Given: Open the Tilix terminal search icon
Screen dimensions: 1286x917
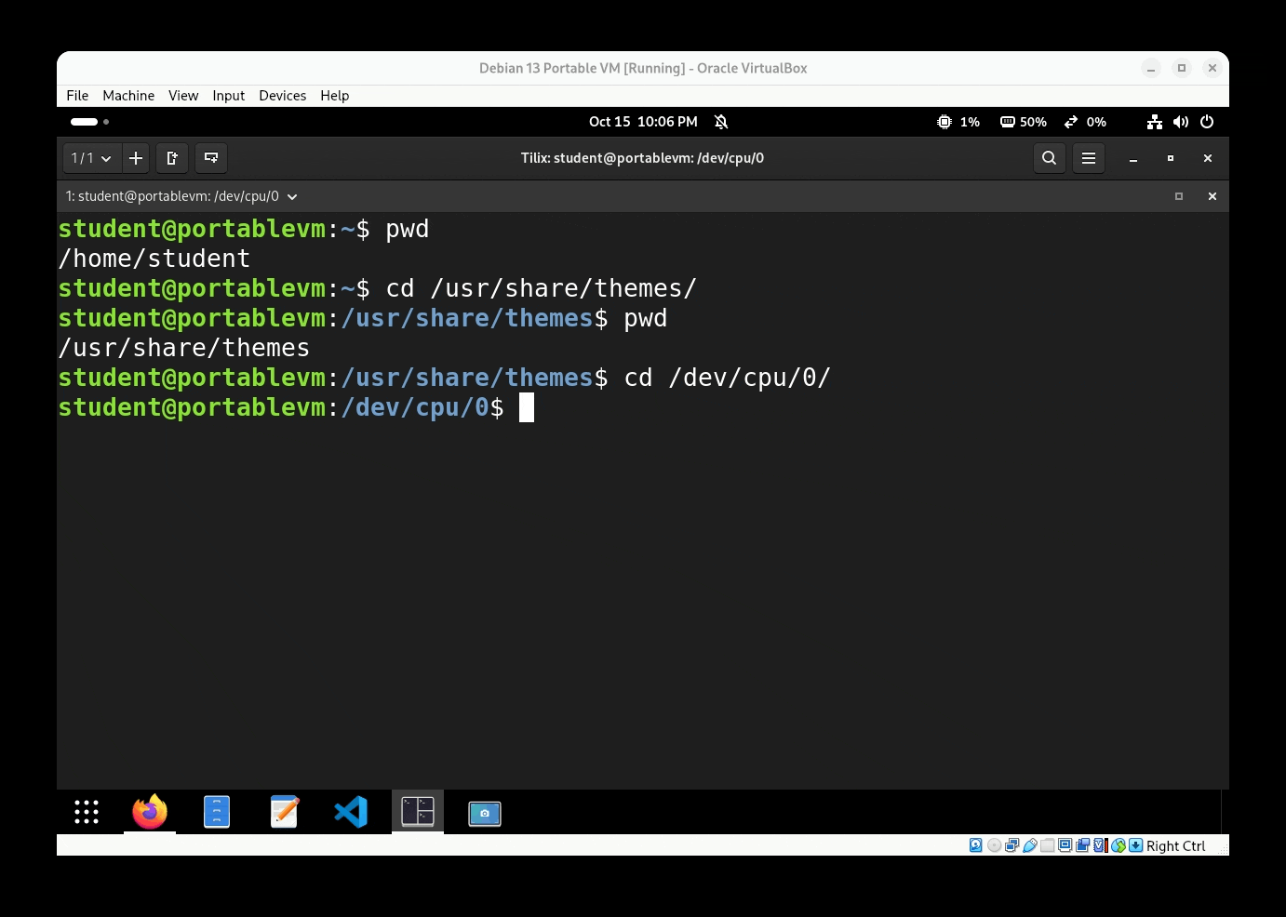Looking at the screenshot, I should pos(1049,158).
